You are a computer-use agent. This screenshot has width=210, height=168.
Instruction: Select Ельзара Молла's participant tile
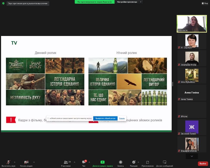click(192, 144)
